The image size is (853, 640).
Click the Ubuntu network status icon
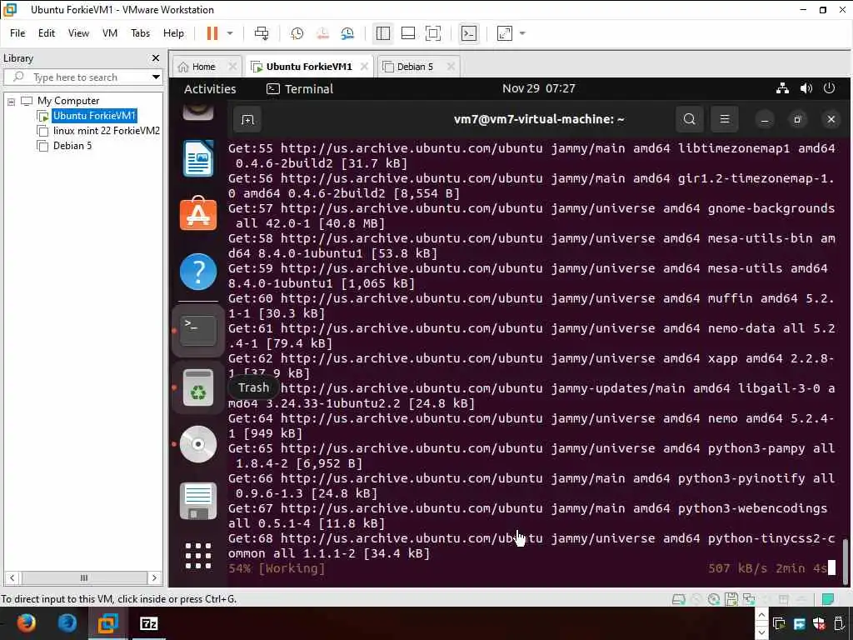(782, 88)
